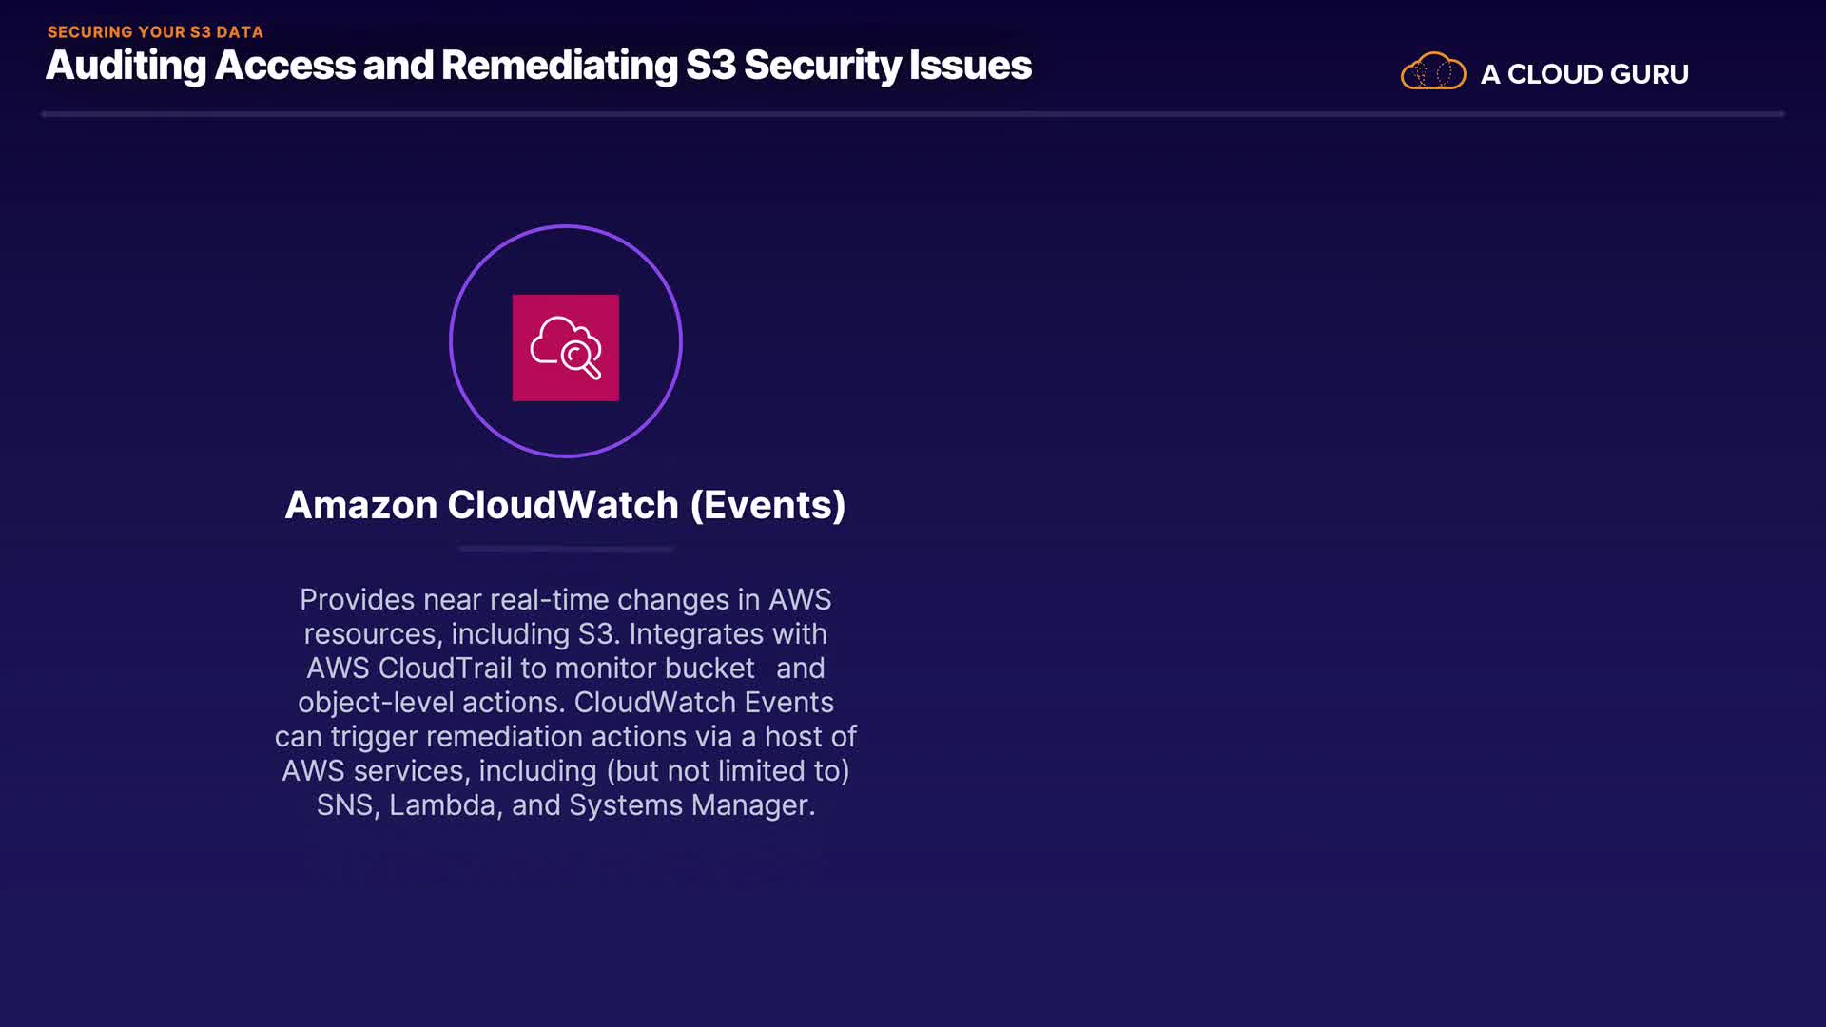
Task: Select the "Amazon CloudWatch (Events)" heading
Action: coord(565,505)
